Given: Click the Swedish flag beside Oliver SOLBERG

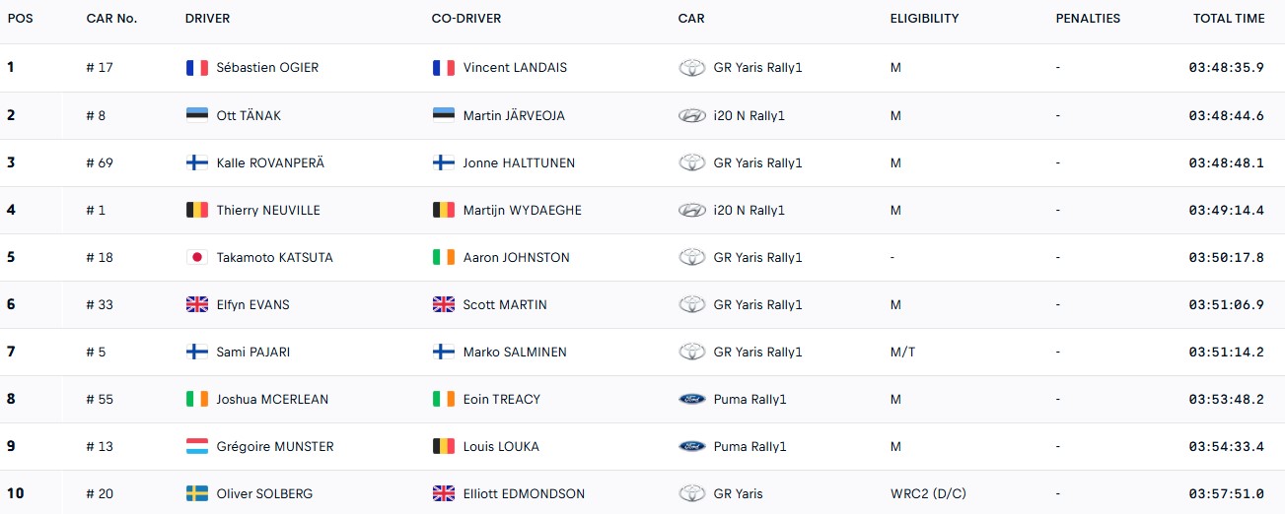Looking at the screenshot, I should click(x=197, y=493).
